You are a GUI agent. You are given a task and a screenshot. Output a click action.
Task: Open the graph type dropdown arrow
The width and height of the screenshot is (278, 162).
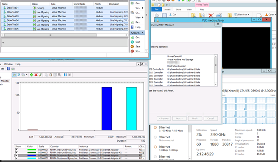(x=27, y=75)
